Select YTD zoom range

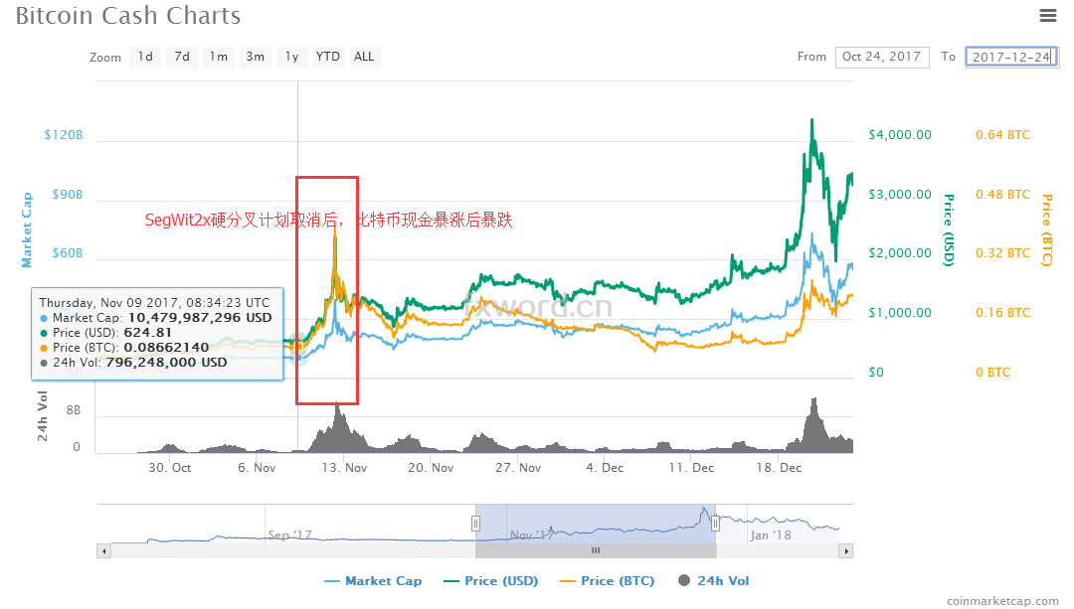[328, 57]
